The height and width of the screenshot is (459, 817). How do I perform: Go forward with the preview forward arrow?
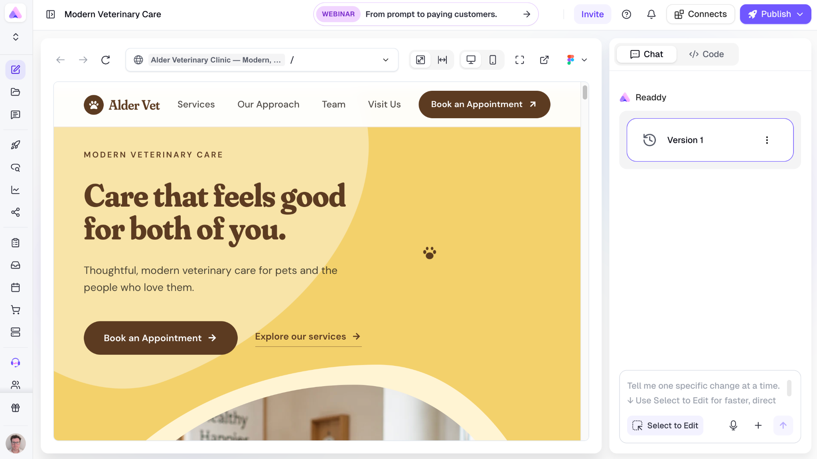coord(83,60)
